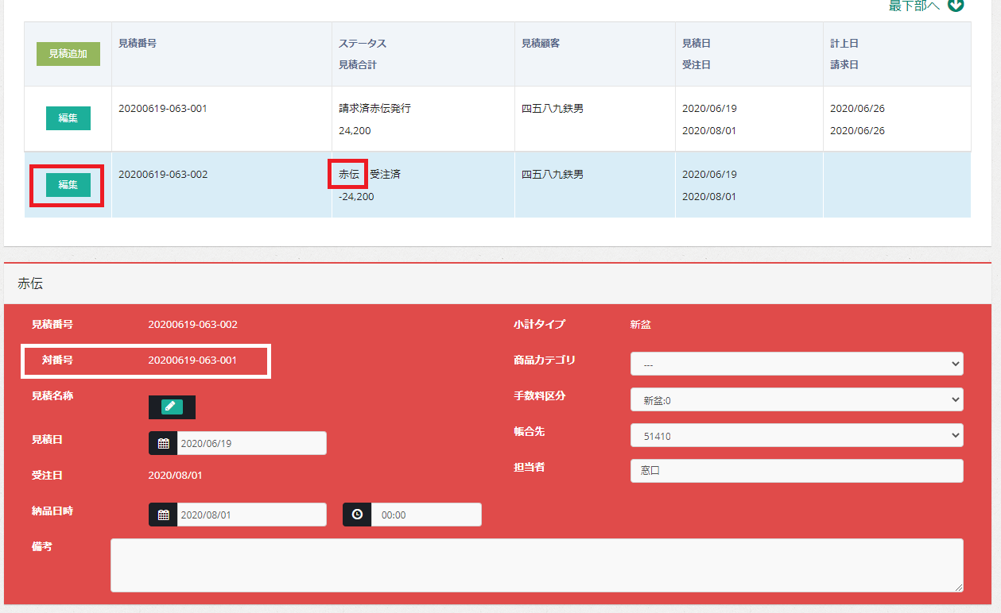Click 編集 button for estimate 20200619-063-001
The width and height of the screenshot is (1001, 613).
(x=68, y=118)
